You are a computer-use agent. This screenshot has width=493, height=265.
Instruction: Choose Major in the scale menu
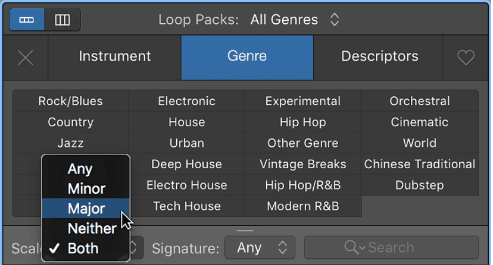[86, 209]
